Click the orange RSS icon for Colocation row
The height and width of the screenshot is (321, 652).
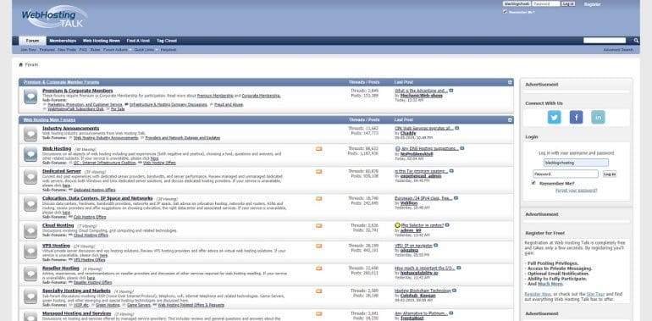coord(319,198)
